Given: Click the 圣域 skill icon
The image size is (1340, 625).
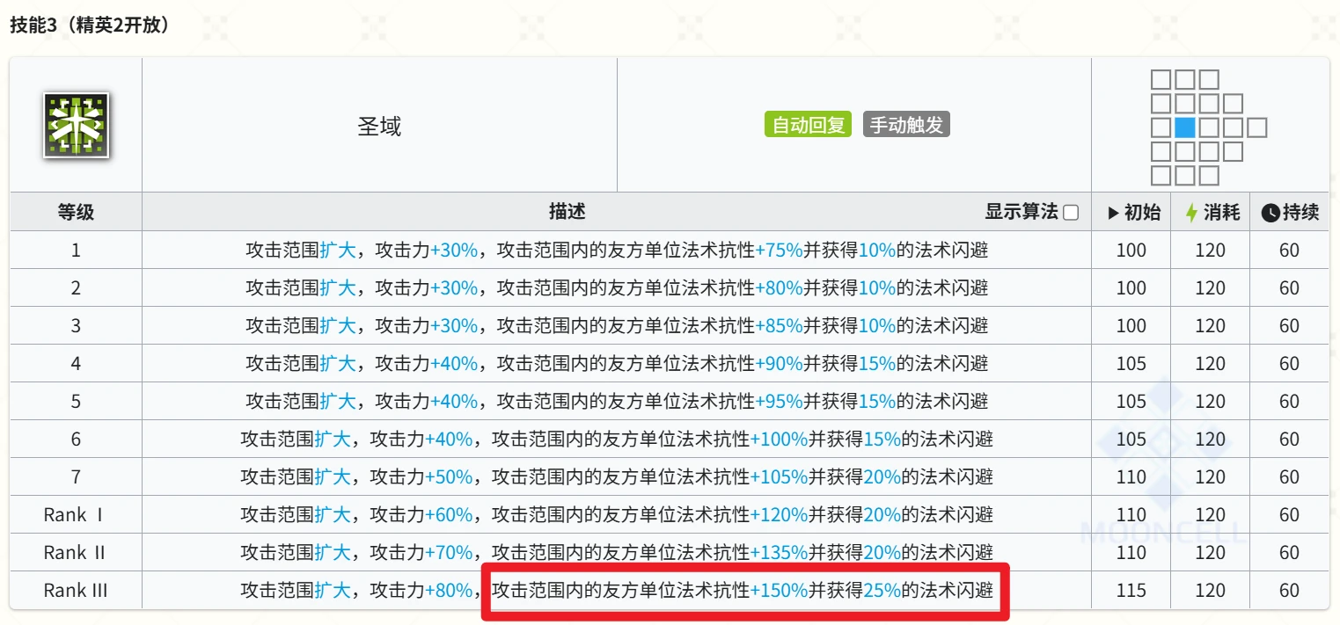Looking at the screenshot, I should click(76, 126).
